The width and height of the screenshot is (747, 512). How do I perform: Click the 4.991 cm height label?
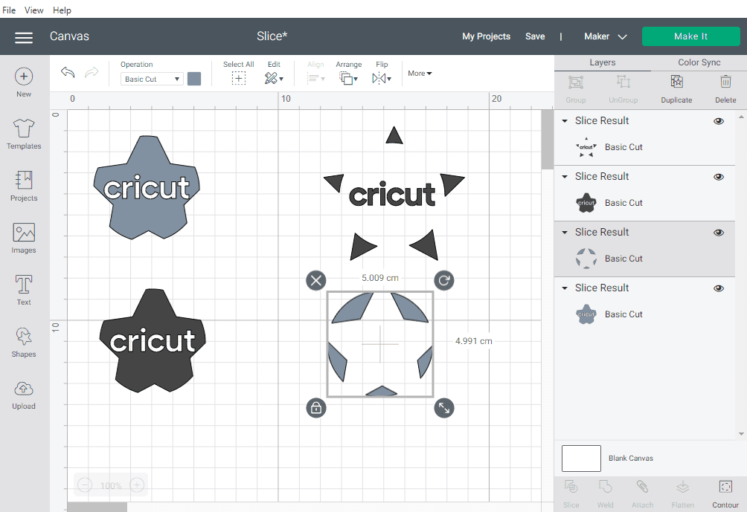pos(473,341)
